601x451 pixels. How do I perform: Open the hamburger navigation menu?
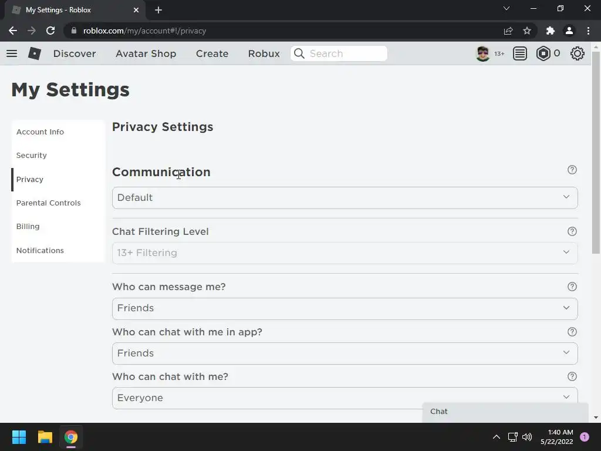[12, 53]
